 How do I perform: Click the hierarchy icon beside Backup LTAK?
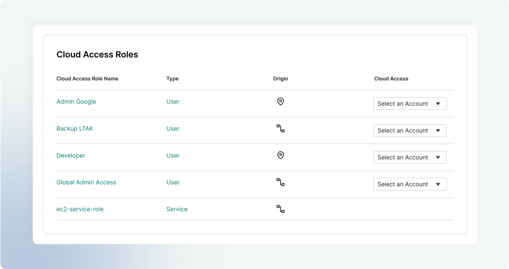point(280,129)
